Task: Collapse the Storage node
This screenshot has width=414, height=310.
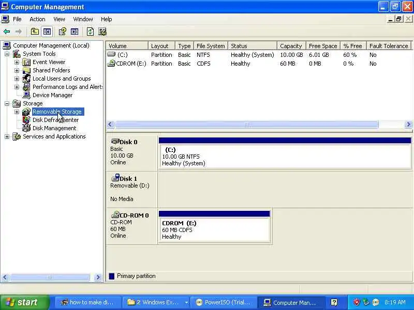Action: [7, 103]
